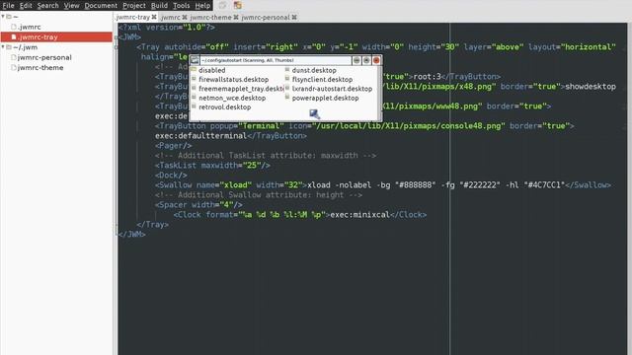Click the flsynclient.desktop file icon
Screen dimensions: 632x355
pyautogui.click(x=287, y=79)
